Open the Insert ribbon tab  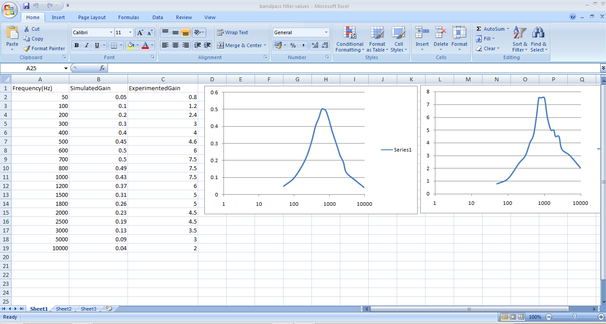tap(58, 17)
